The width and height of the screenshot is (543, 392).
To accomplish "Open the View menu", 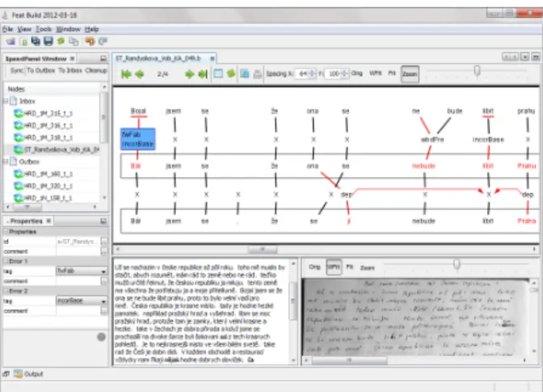I will [x=24, y=29].
